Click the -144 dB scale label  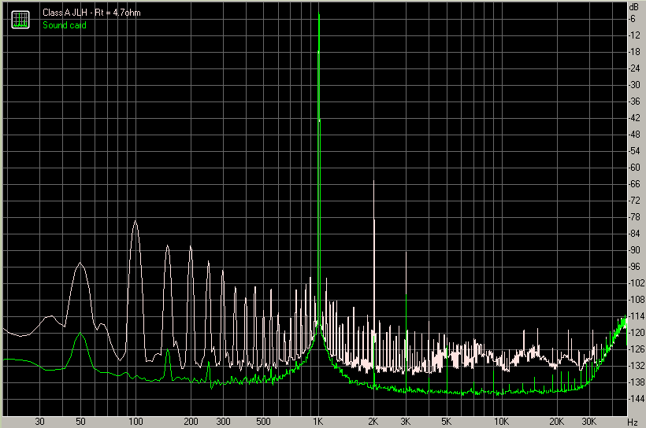[x=636, y=399]
